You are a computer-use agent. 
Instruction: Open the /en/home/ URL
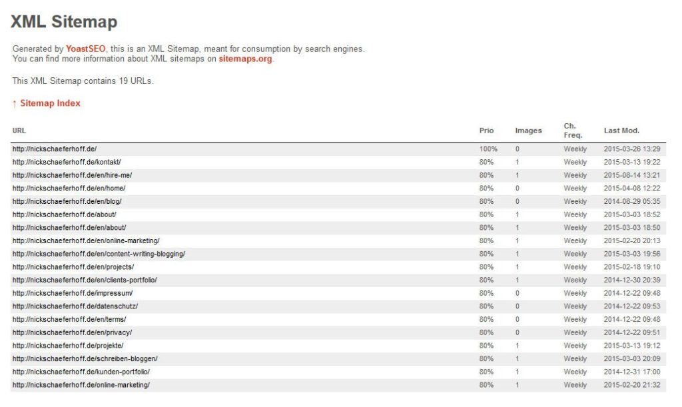tap(69, 189)
